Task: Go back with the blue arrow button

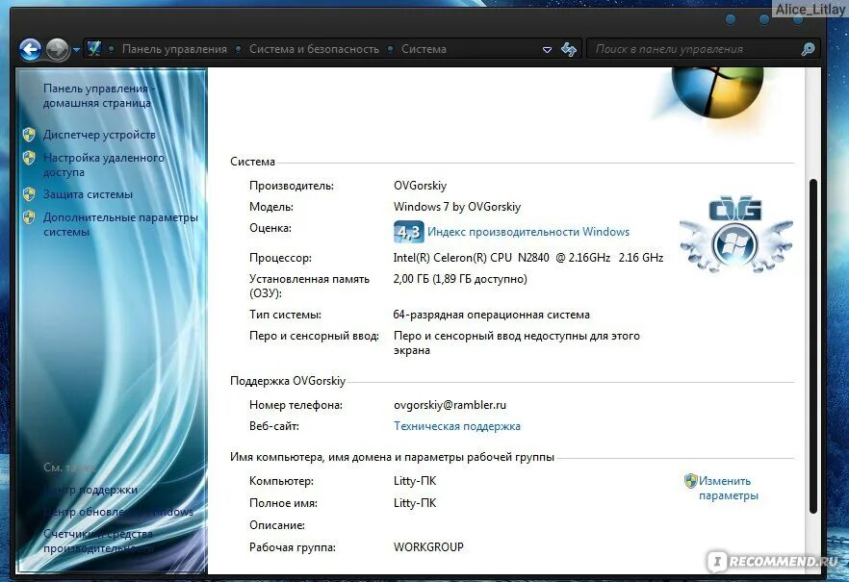Action: (x=31, y=50)
